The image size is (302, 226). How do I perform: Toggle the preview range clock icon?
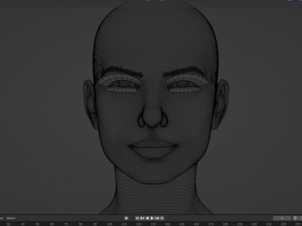[x=295, y=218]
